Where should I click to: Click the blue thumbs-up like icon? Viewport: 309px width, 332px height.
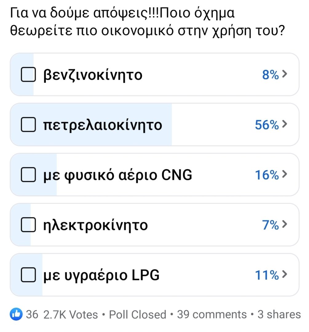[x=16, y=314]
